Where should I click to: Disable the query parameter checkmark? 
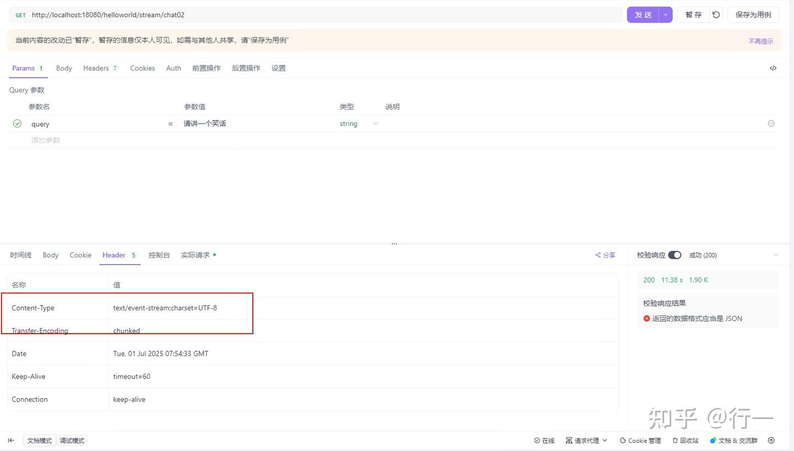pos(17,123)
